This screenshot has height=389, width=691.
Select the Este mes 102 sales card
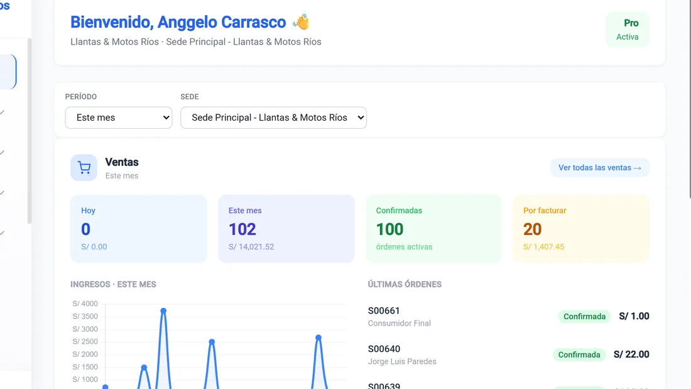tap(286, 229)
